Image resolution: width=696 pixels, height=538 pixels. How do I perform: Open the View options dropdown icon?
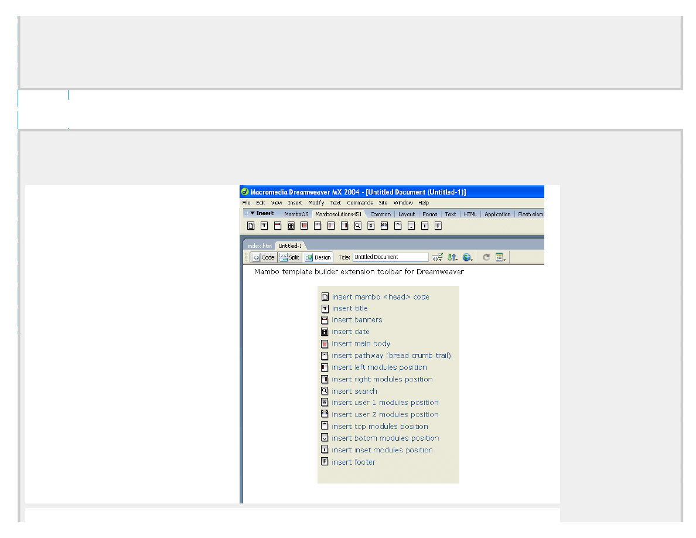click(501, 257)
